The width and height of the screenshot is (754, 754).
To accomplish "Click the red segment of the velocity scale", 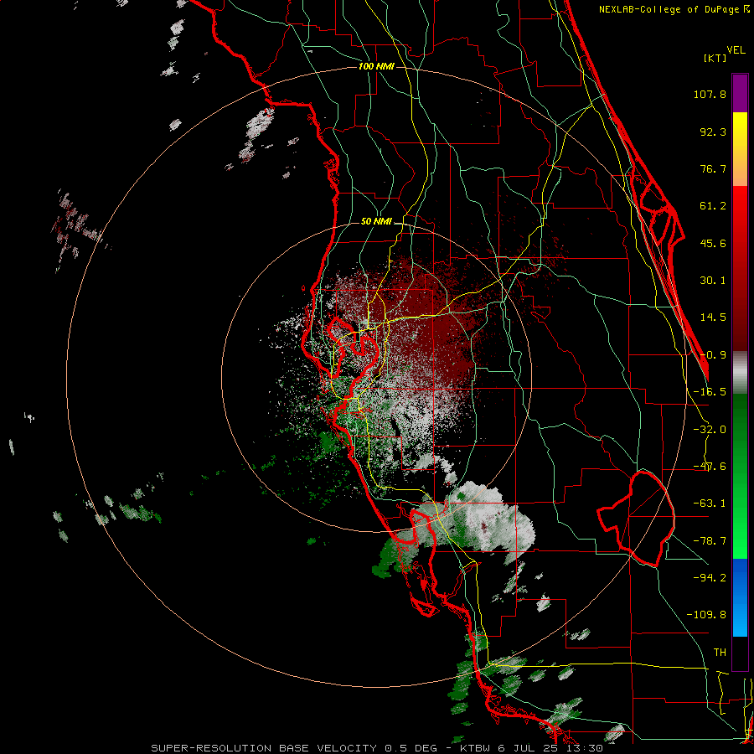I will coord(740,268).
